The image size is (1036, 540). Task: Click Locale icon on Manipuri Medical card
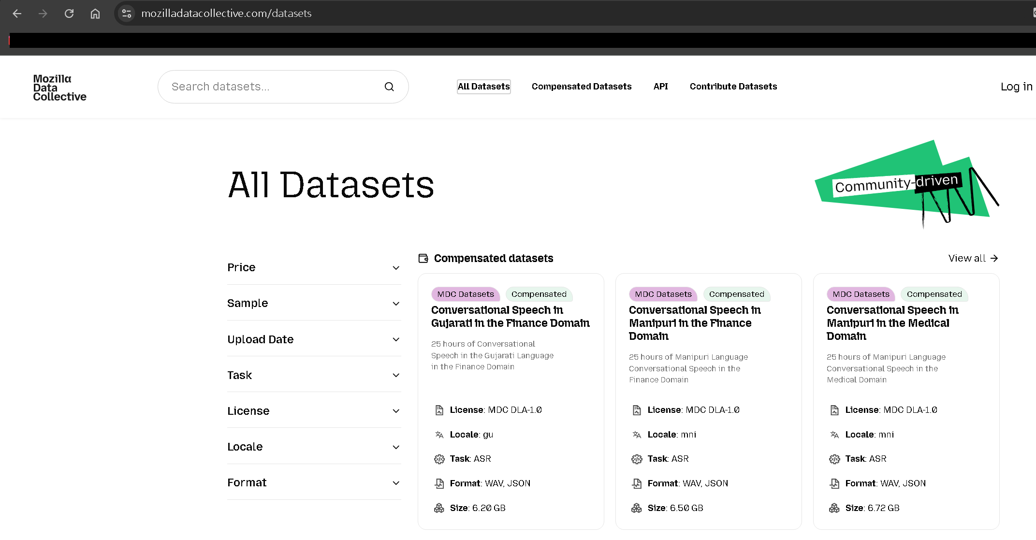pyautogui.click(x=834, y=435)
